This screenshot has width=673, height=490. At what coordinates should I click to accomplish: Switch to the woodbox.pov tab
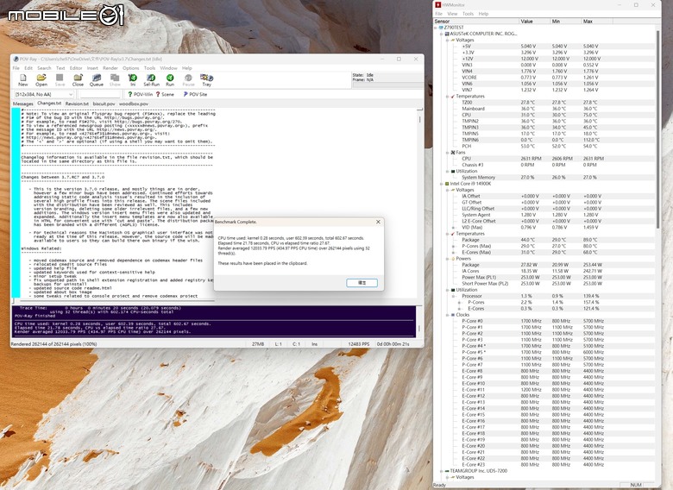tap(134, 104)
